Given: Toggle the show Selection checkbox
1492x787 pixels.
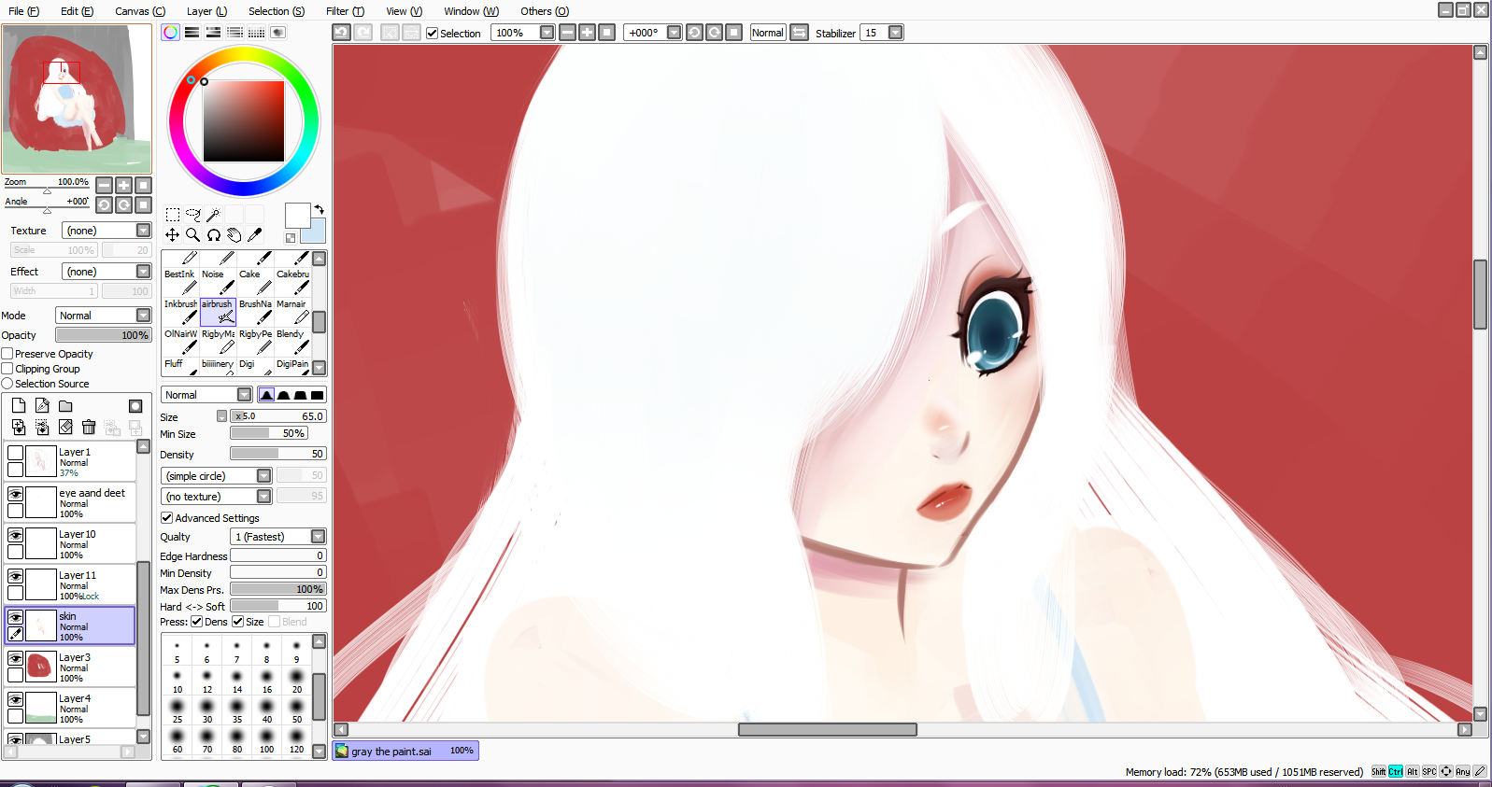Looking at the screenshot, I should [433, 34].
